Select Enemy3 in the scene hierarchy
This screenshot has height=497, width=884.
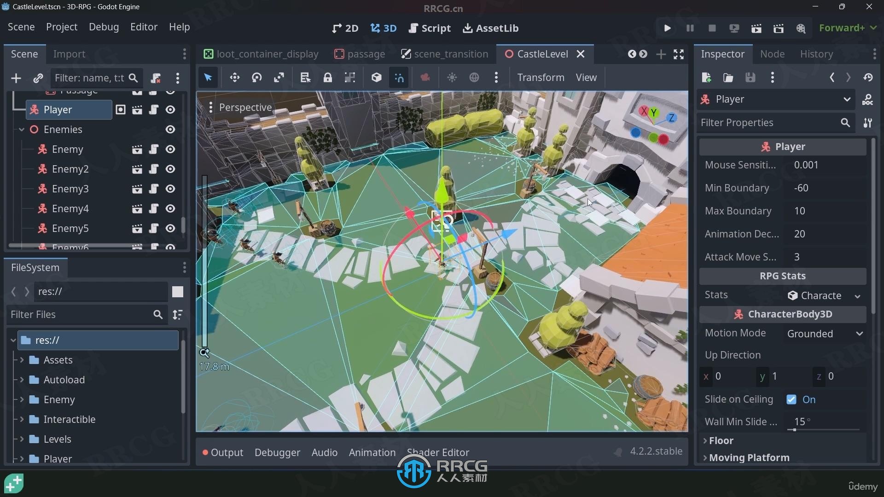click(x=69, y=188)
